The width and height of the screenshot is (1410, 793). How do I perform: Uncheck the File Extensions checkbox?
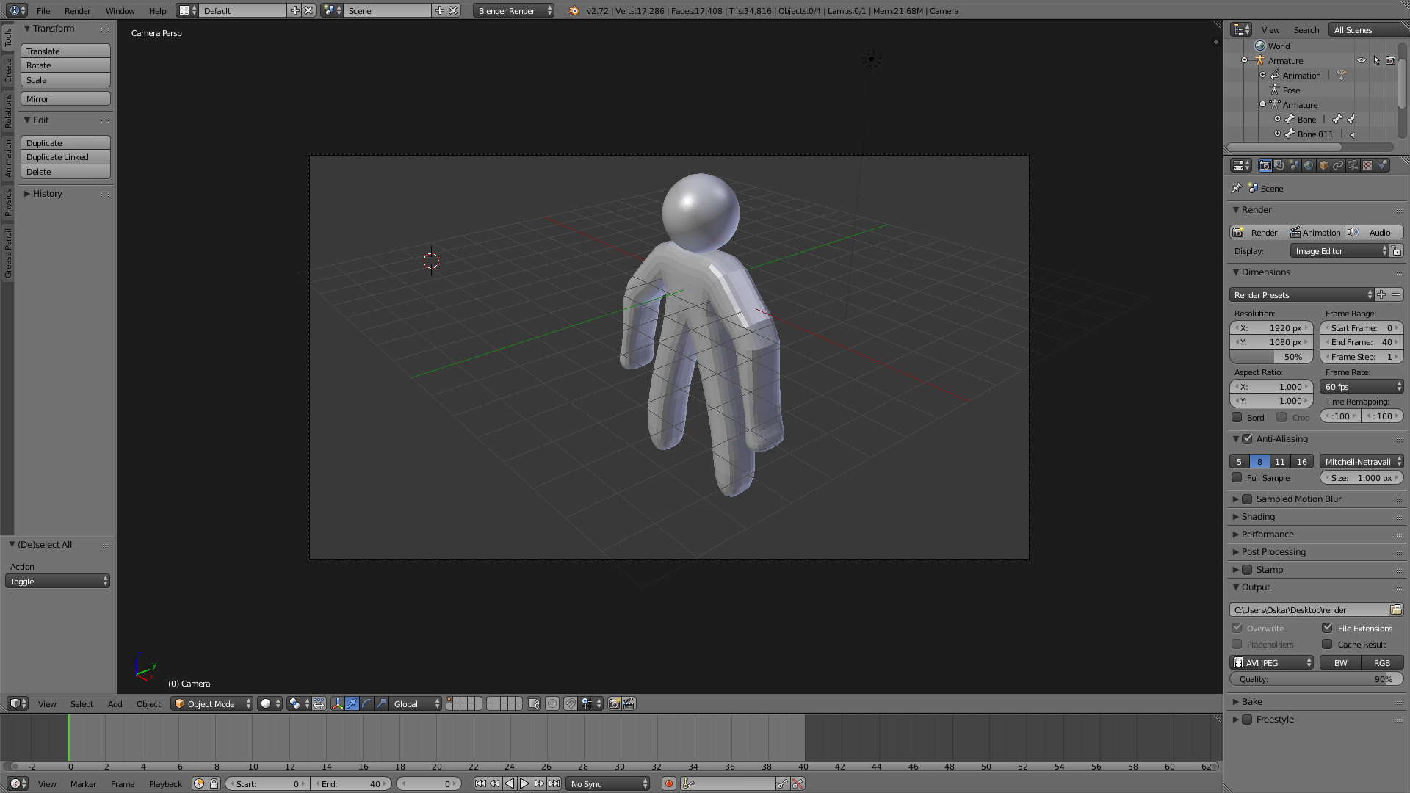pyautogui.click(x=1327, y=628)
